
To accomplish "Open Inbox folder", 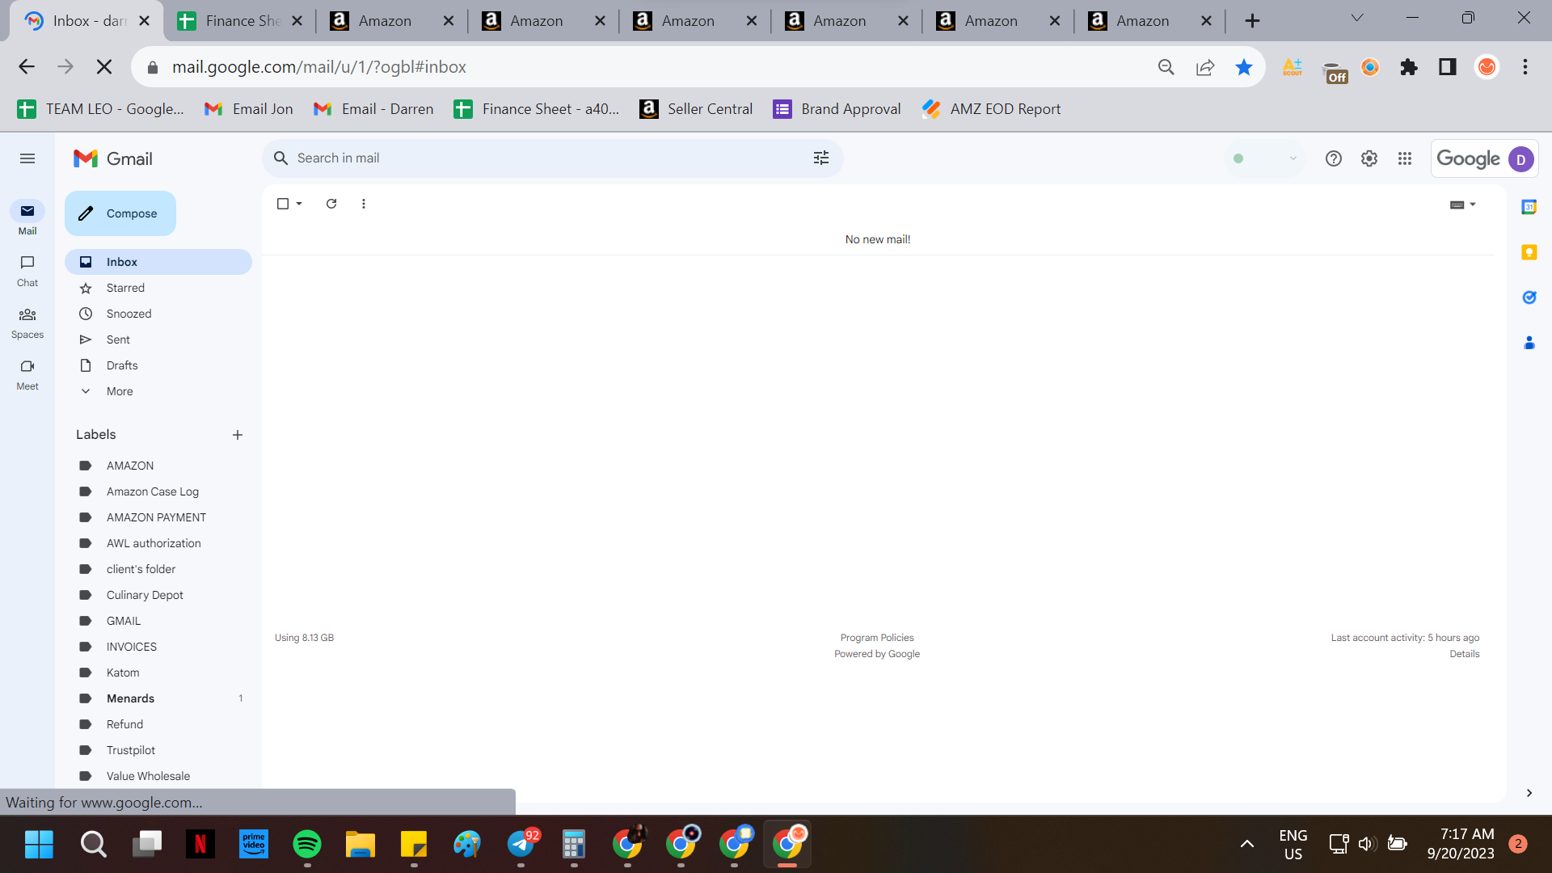I will coord(158,262).
